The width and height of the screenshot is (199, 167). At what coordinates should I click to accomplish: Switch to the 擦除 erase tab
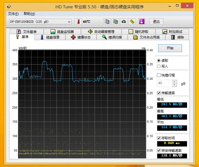point(177,37)
